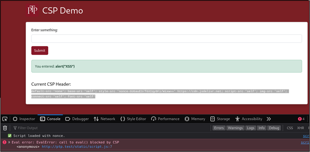This screenshot has height=152, width=310.
Task: Open the Inspector panel
Action: [x=24, y=119]
